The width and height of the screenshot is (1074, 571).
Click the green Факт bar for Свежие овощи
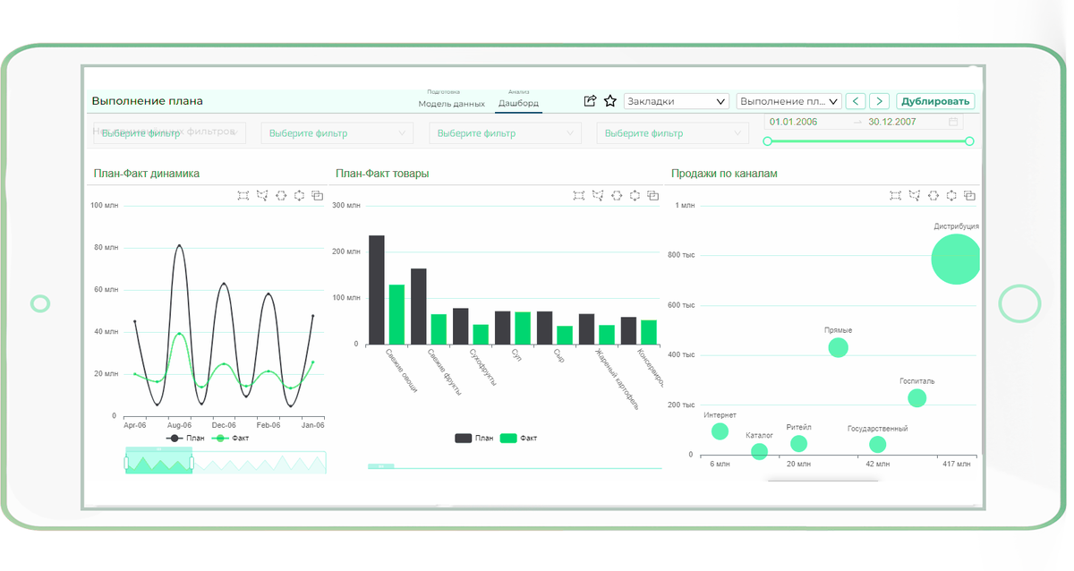(x=396, y=314)
